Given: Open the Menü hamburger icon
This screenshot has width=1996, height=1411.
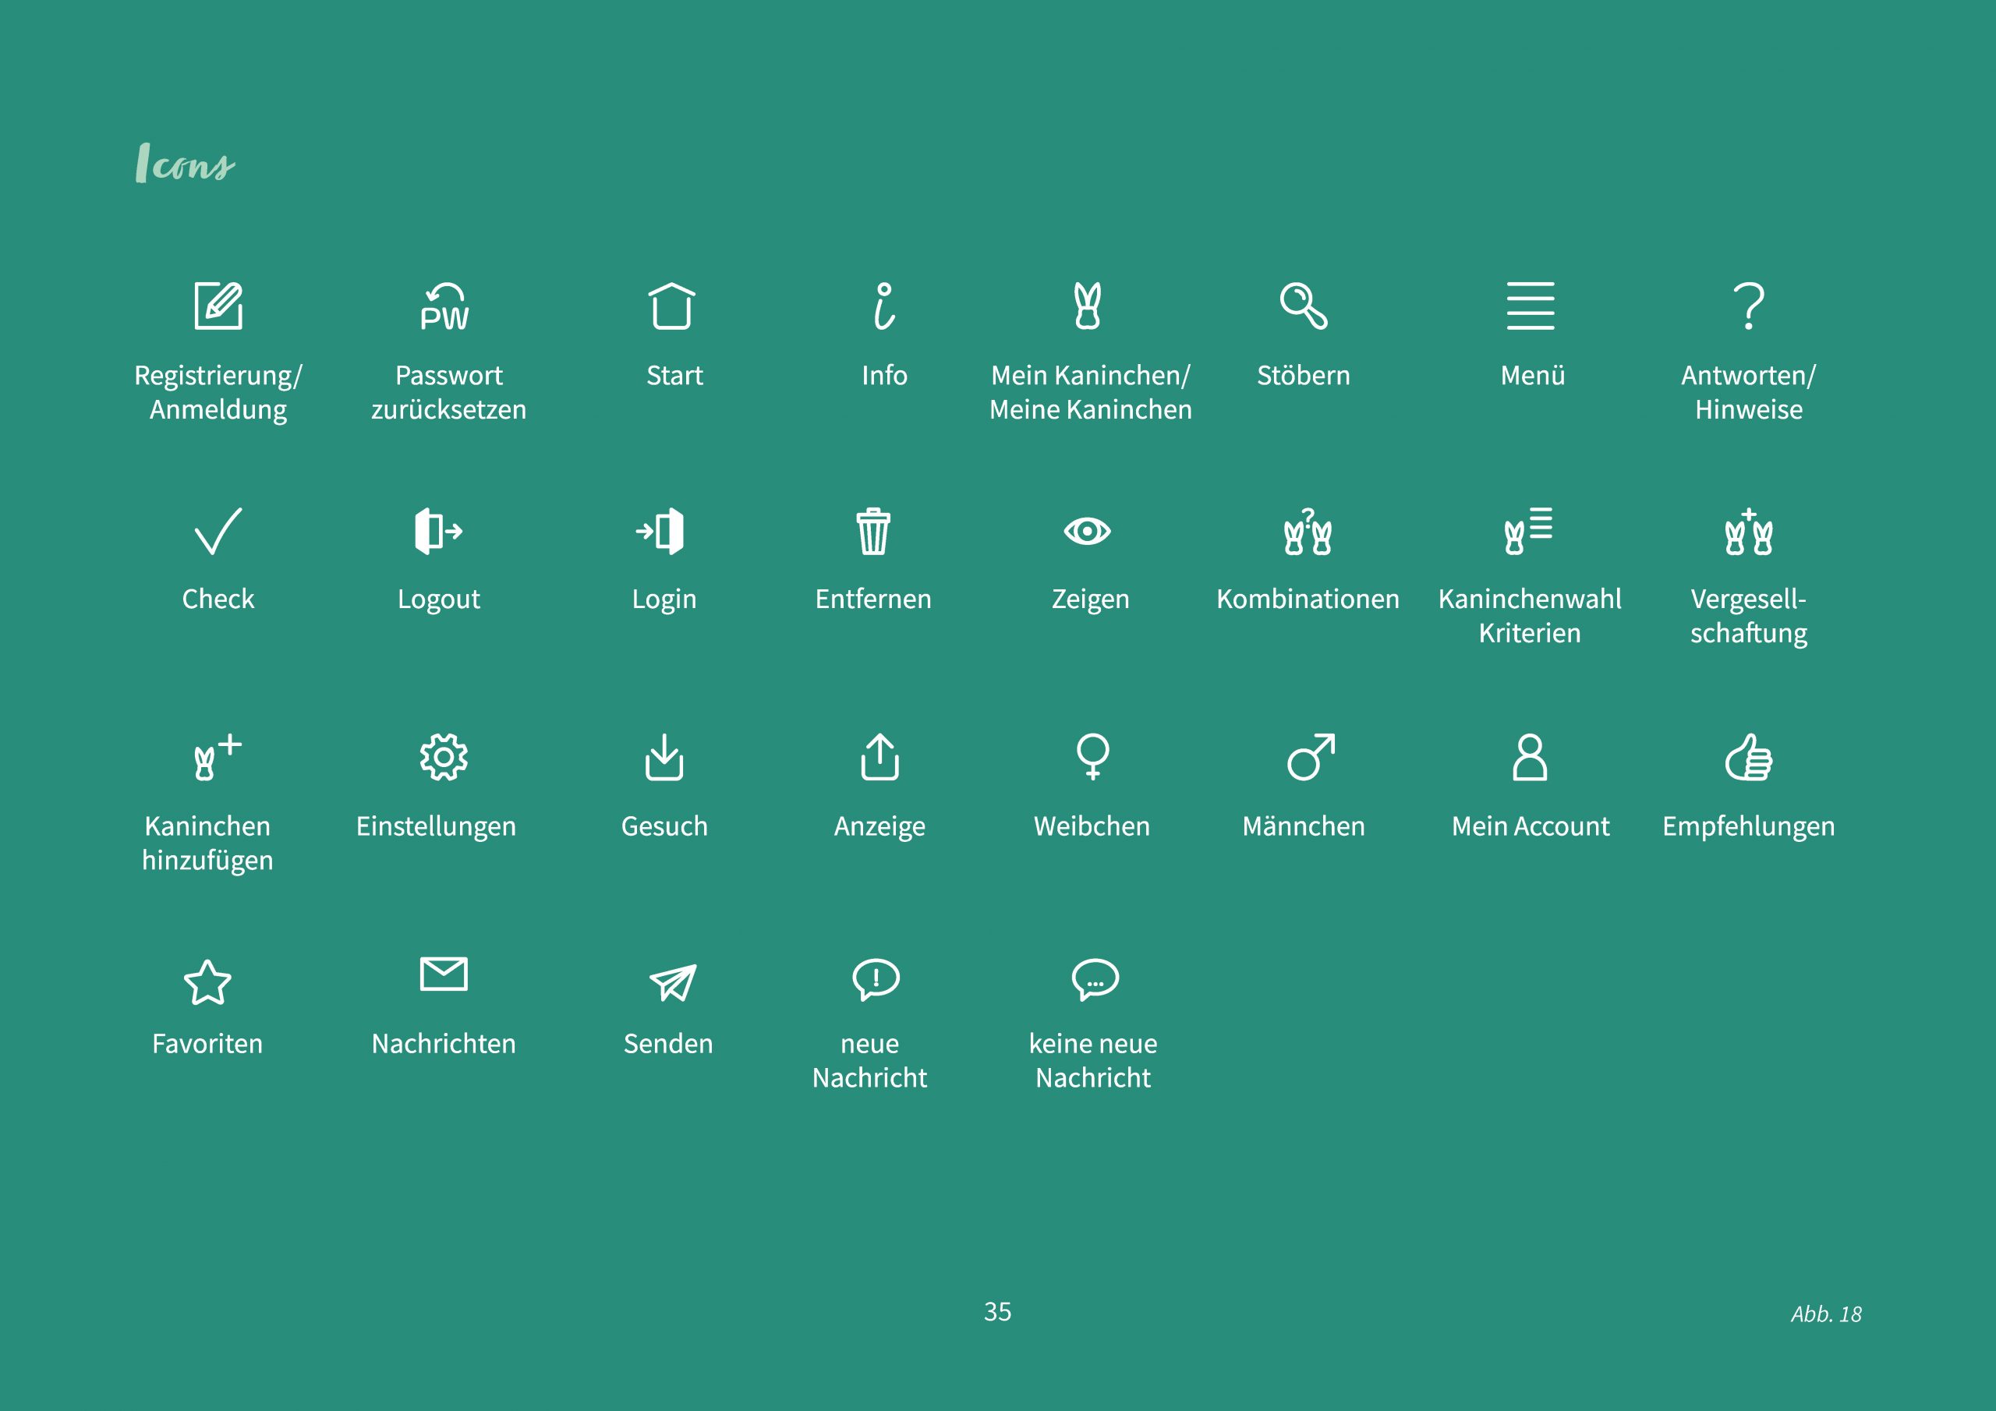Looking at the screenshot, I should pyautogui.click(x=1530, y=306).
